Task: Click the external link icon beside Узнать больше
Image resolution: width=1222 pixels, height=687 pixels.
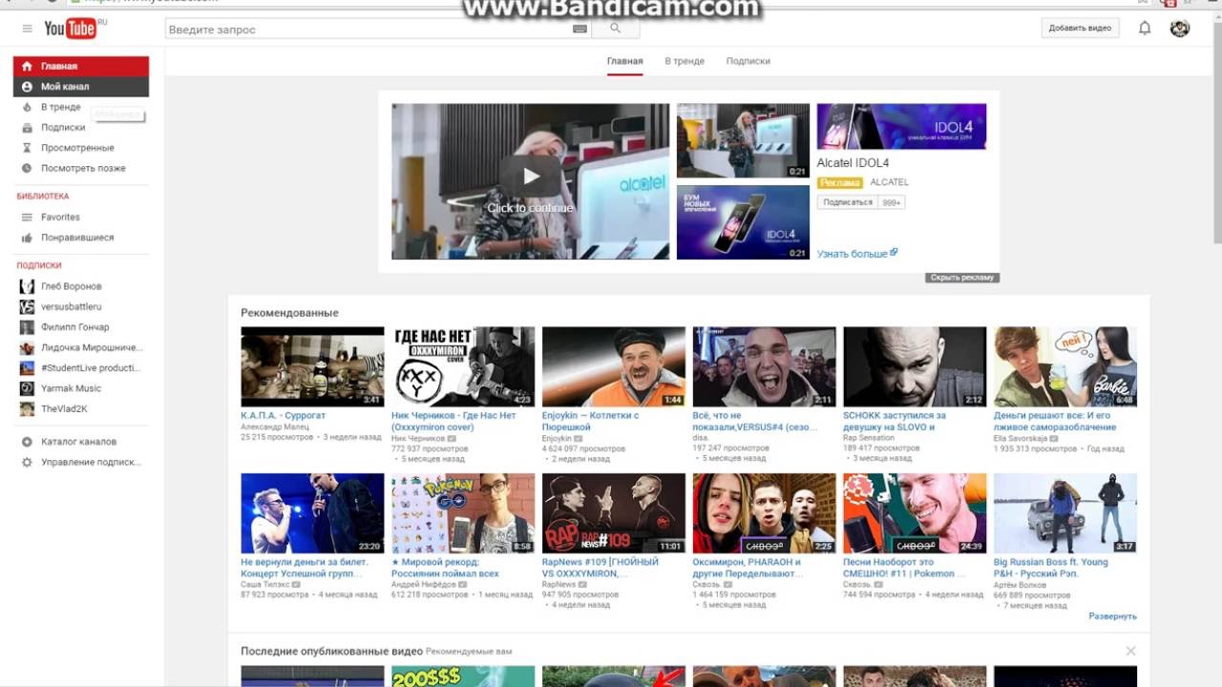Action: point(894,253)
